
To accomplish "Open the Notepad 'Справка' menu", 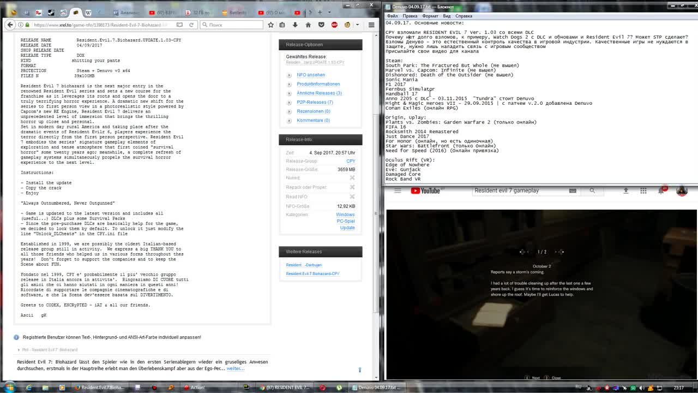I will (x=464, y=16).
